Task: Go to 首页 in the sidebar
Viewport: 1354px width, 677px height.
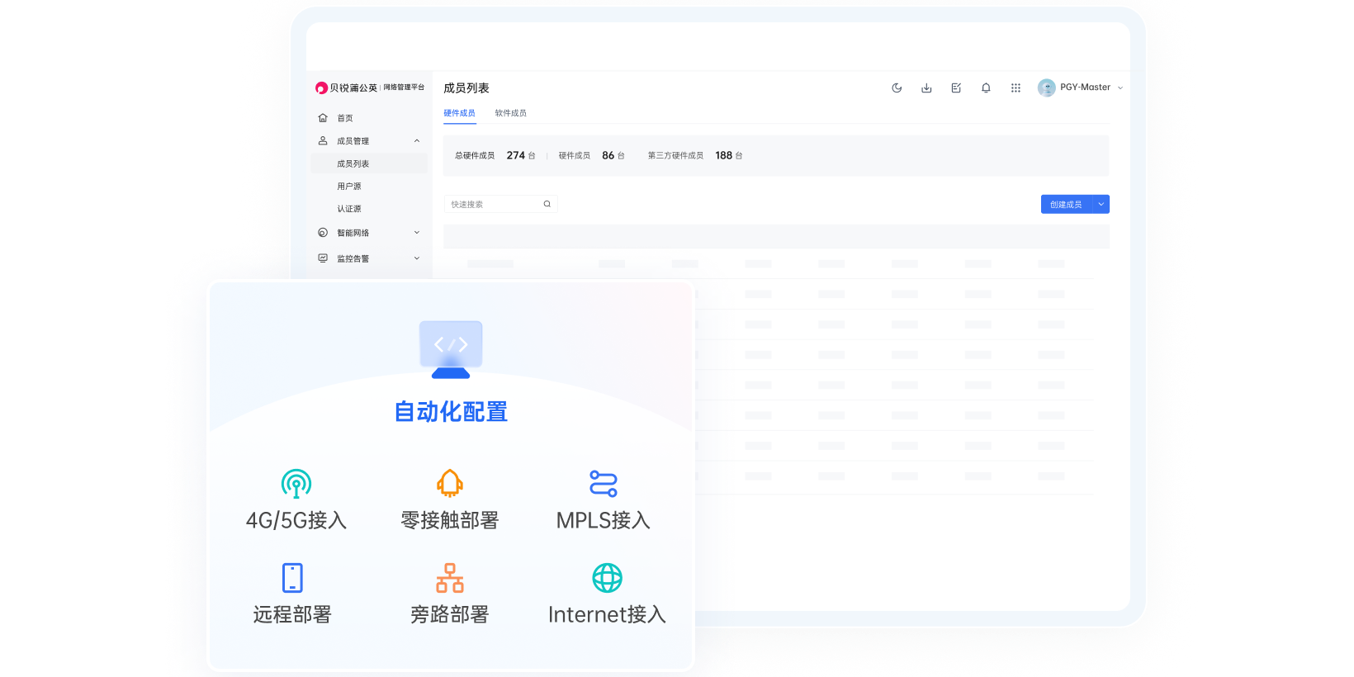Action: pos(345,118)
